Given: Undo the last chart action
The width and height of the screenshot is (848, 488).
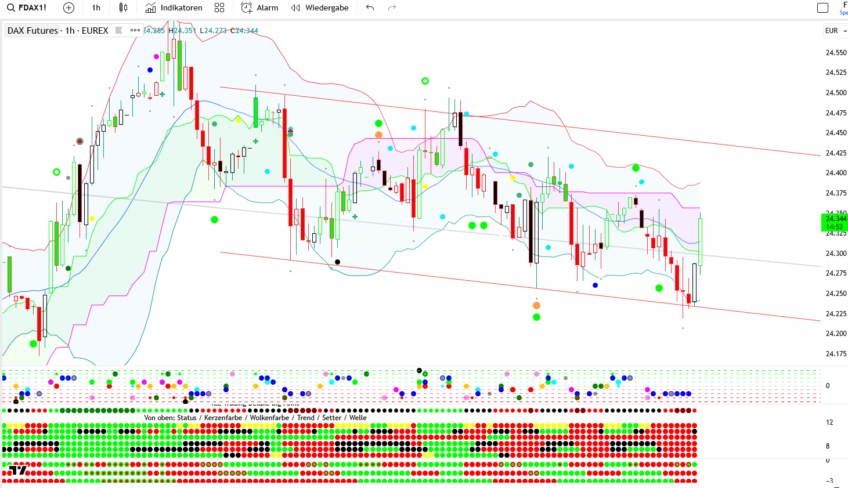Looking at the screenshot, I should (x=370, y=8).
